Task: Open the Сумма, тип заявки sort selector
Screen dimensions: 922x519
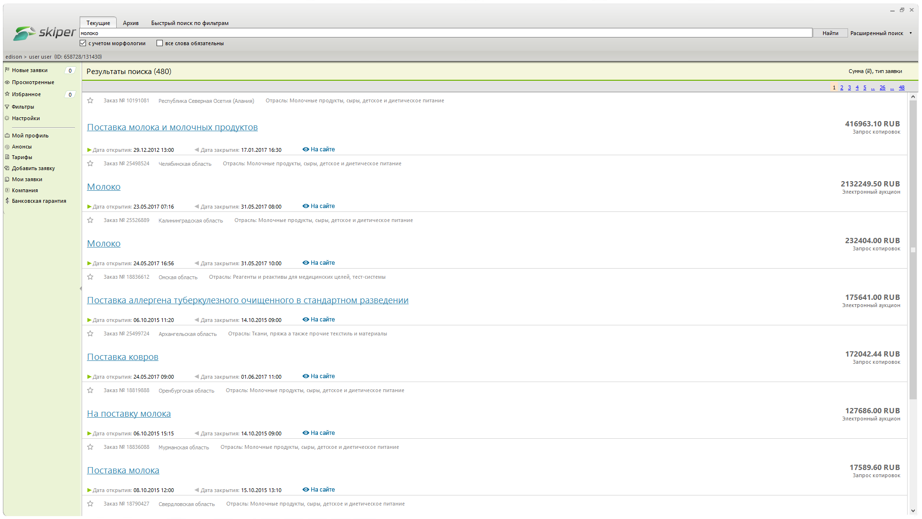Action: 875,71
